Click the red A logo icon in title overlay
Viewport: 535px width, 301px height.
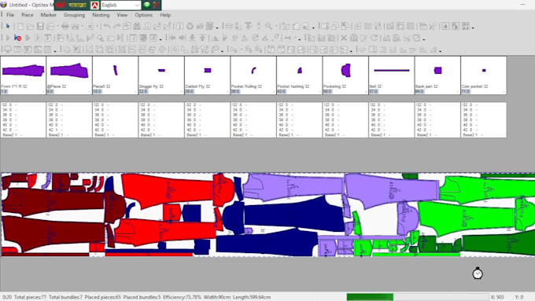pyautogui.click(x=95, y=6)
